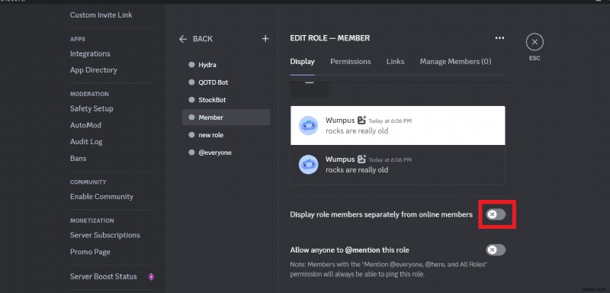The height and width of the screenshot is (293, 610).
Task: Switch to the Permissions tab
Action: click(351, 62)
